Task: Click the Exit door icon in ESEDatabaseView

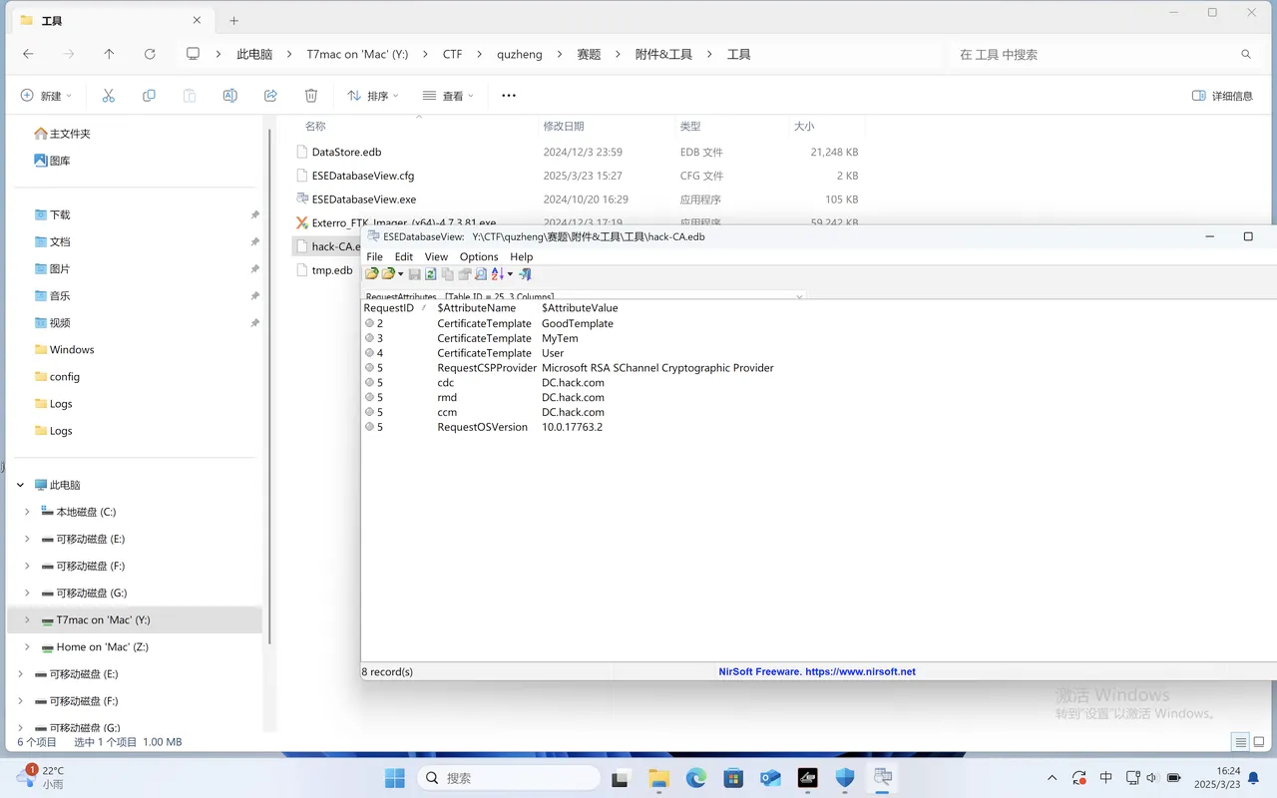Action: (525, 273)
